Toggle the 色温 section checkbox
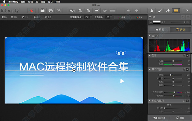The height and width of the screenshot is (121, 192). (187, 56)
